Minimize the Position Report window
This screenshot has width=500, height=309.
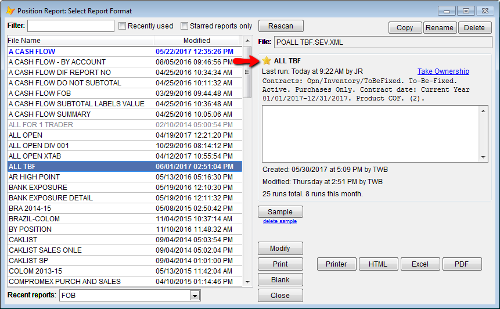[447, 11]
